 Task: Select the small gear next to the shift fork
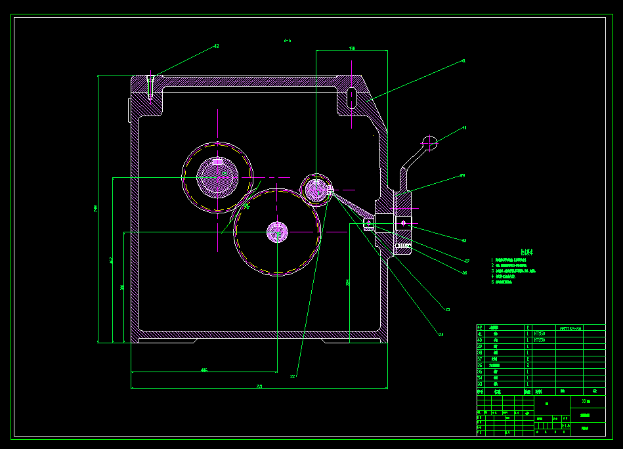coord(316,190)
